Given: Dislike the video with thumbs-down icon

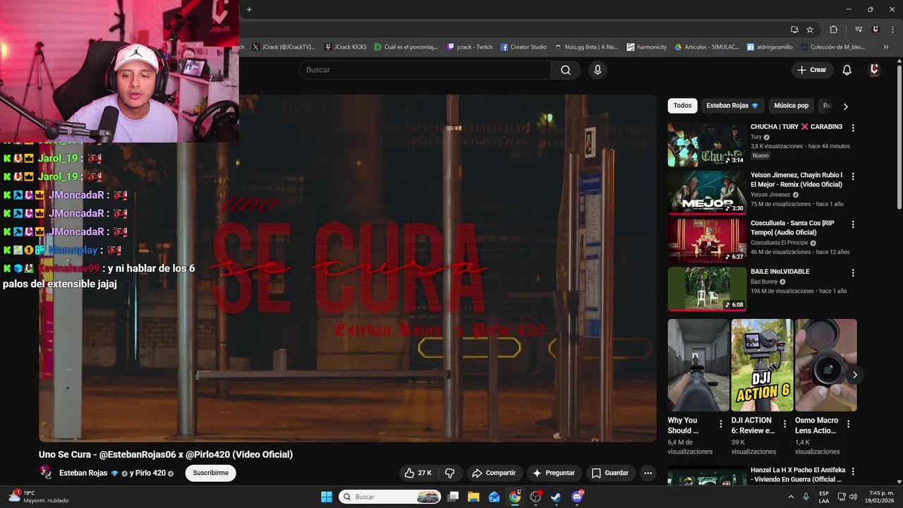Looking at the screenshot, I should pos(450,473).
